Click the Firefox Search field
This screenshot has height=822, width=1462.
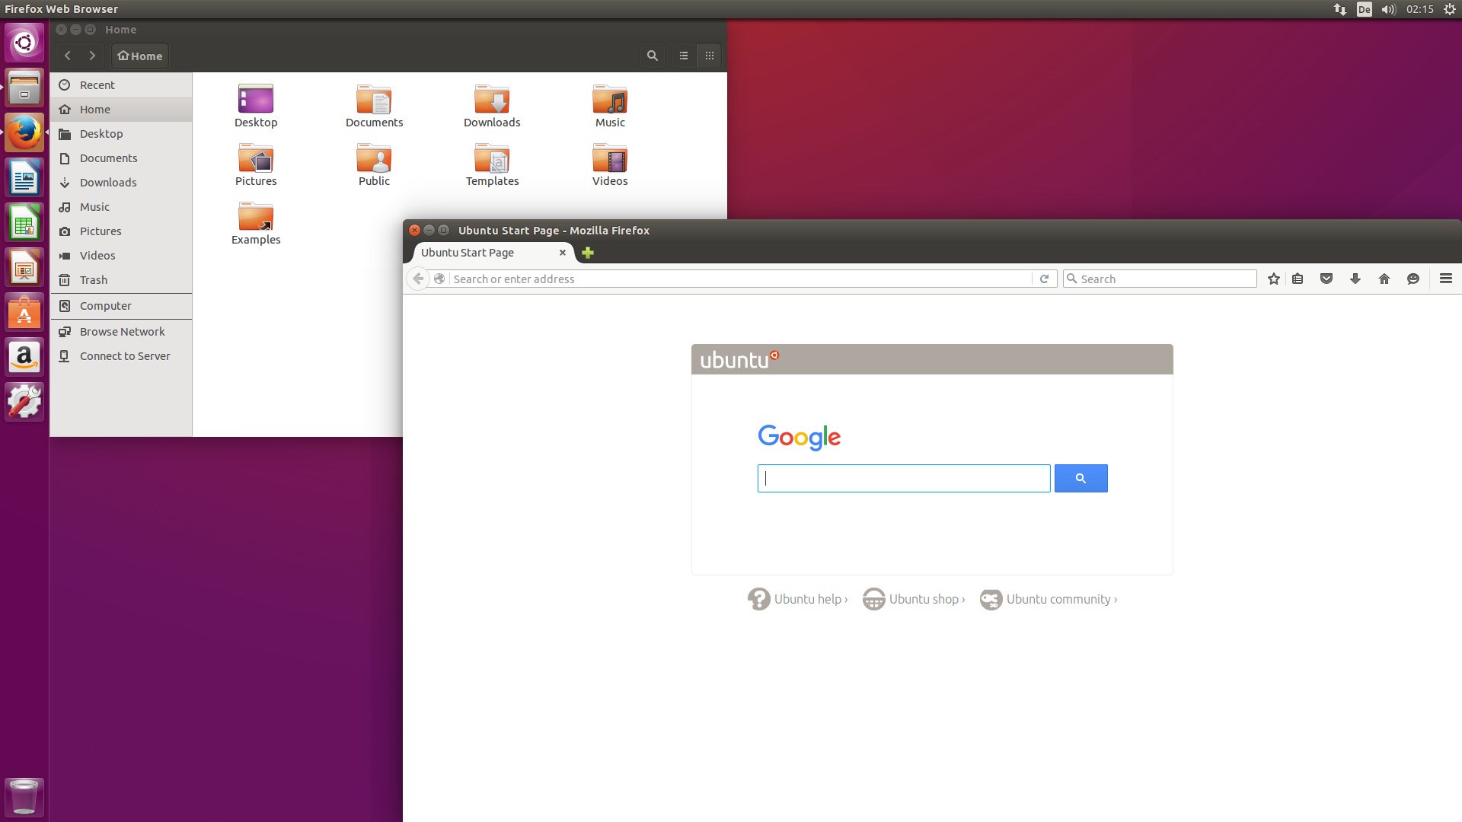tap(1160, 279)
